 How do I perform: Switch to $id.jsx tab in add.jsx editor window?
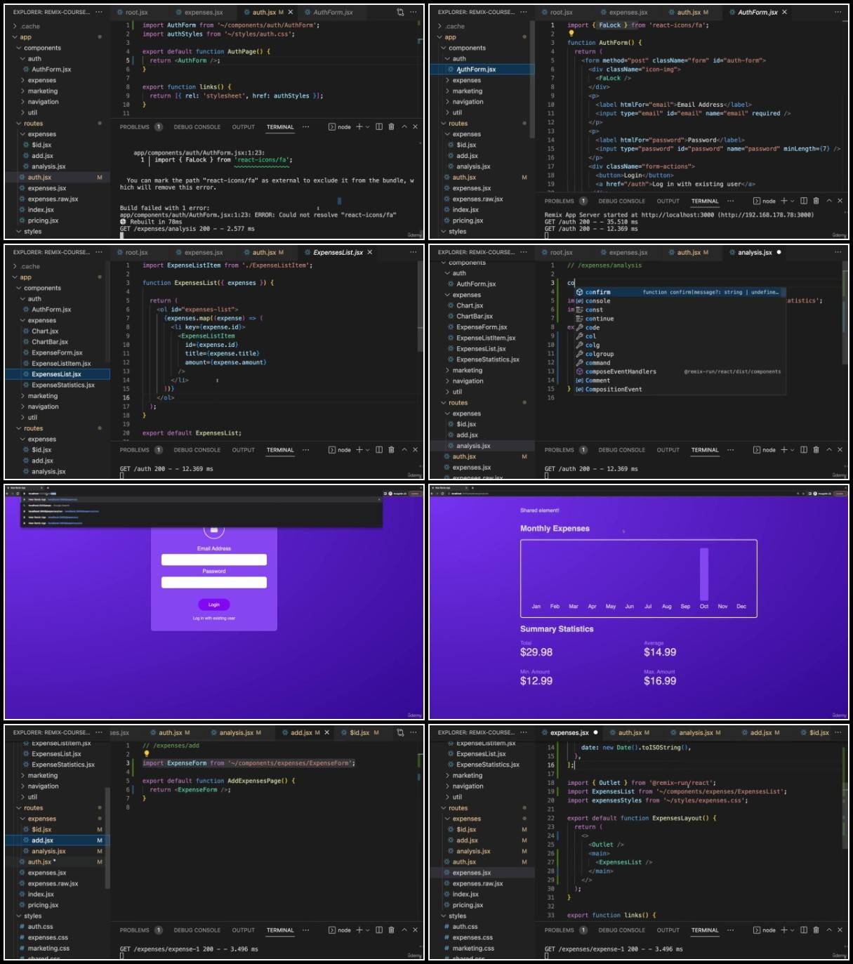(359, 732)
